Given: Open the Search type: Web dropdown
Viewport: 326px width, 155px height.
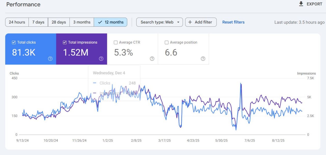Looking at the screenshot, I should [x=159, y=22].
